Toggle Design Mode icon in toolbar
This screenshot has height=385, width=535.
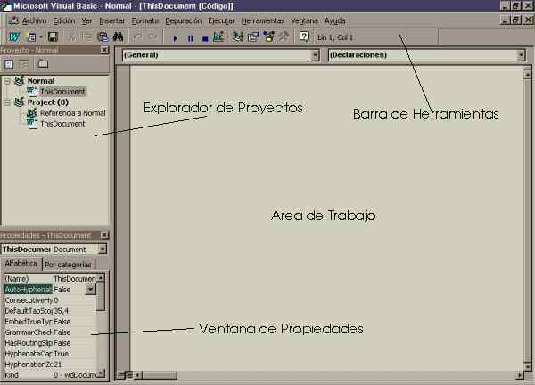point(218,37)
